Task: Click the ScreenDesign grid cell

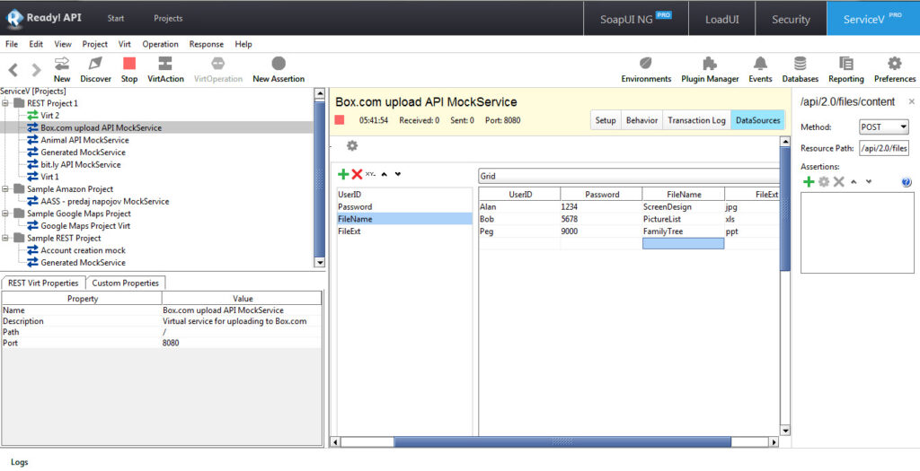Action: coord(683,206)
